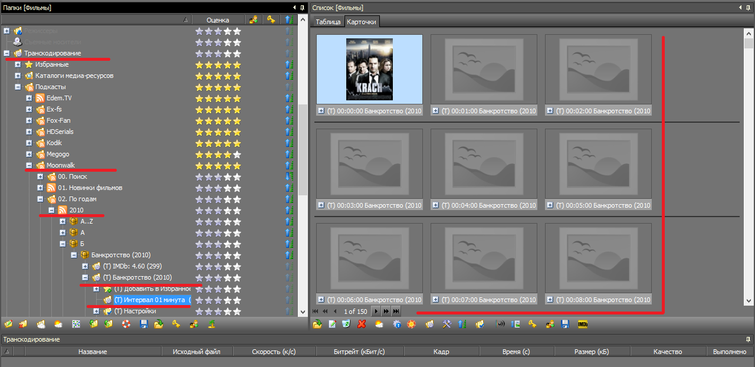Select the Megogo folder in tree
This screenshot has width=755, height=367.
57,155
